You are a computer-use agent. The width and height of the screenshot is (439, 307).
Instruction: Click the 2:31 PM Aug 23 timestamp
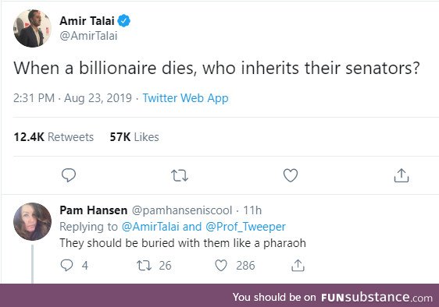click(x=73, y=98)
